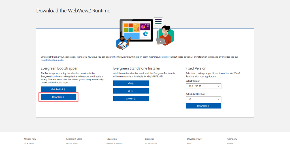Open Account profile footer link

[x=72, y=143]
